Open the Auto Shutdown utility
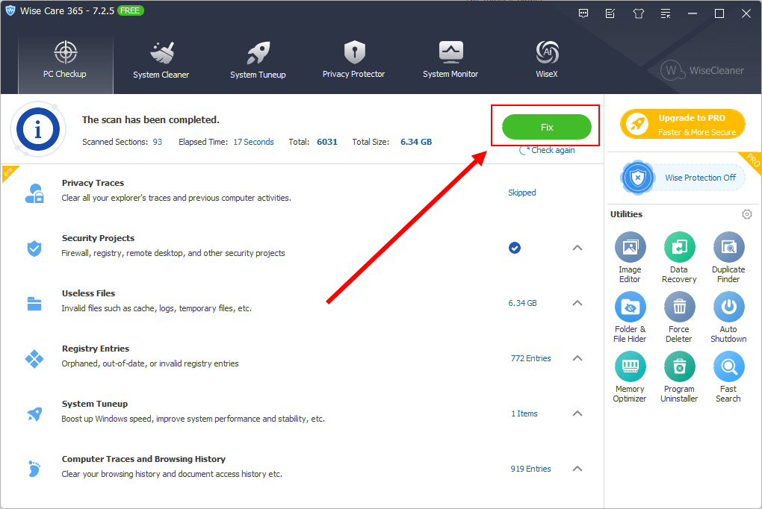The width and height of the screenshot is (762, 509). coord(728,317)
